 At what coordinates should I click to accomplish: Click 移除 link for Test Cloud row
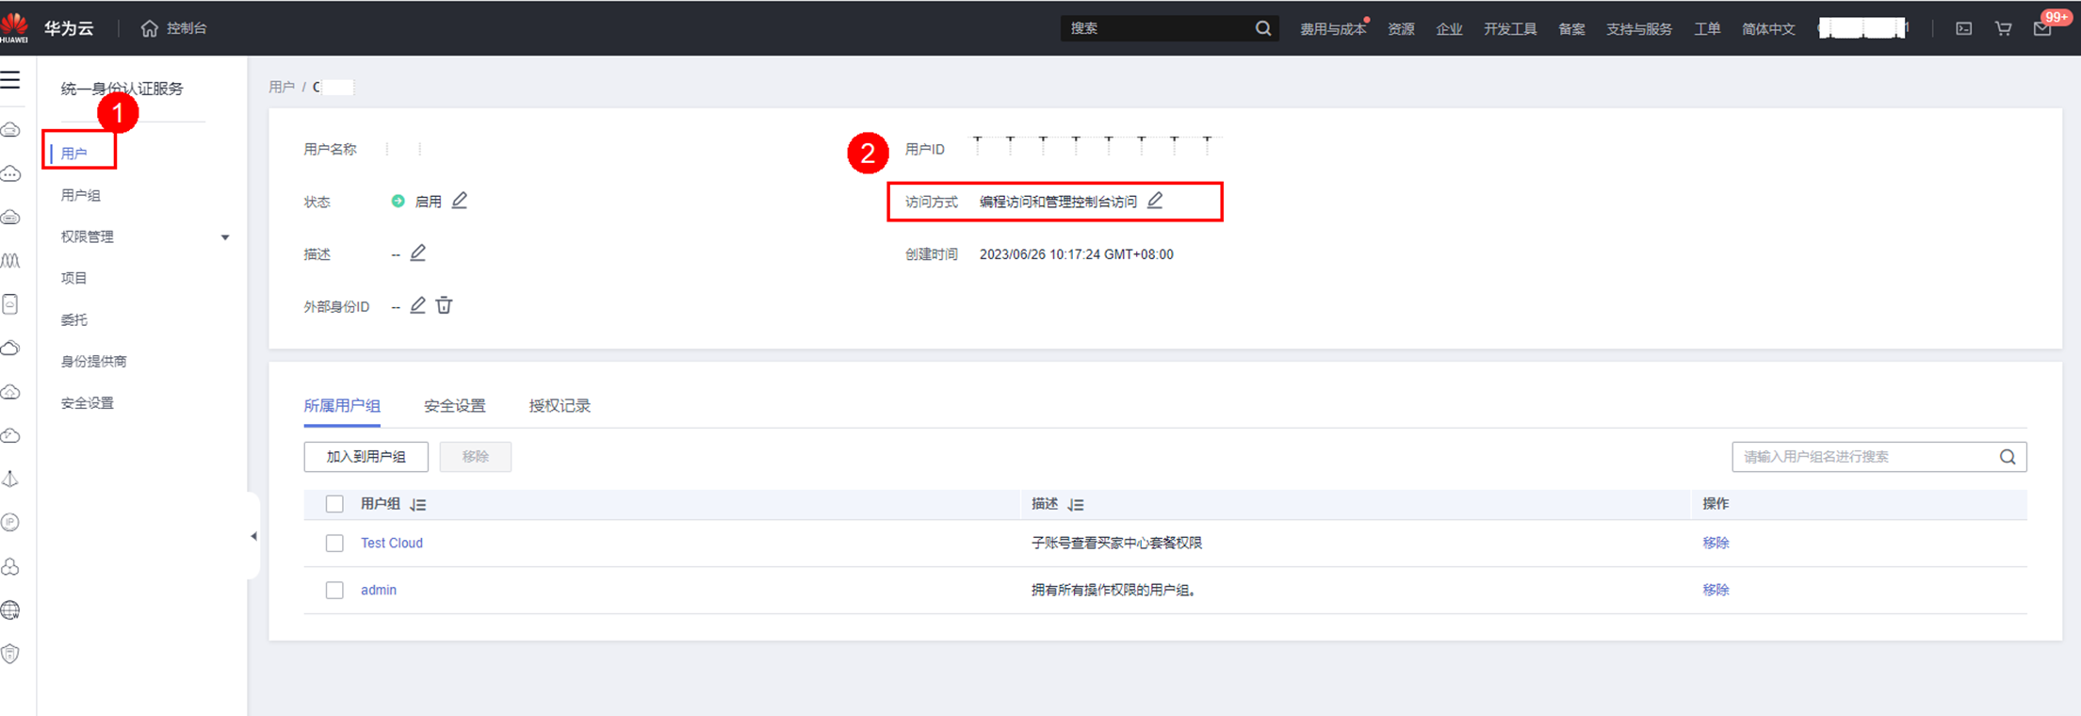(x=1715, y=544)
